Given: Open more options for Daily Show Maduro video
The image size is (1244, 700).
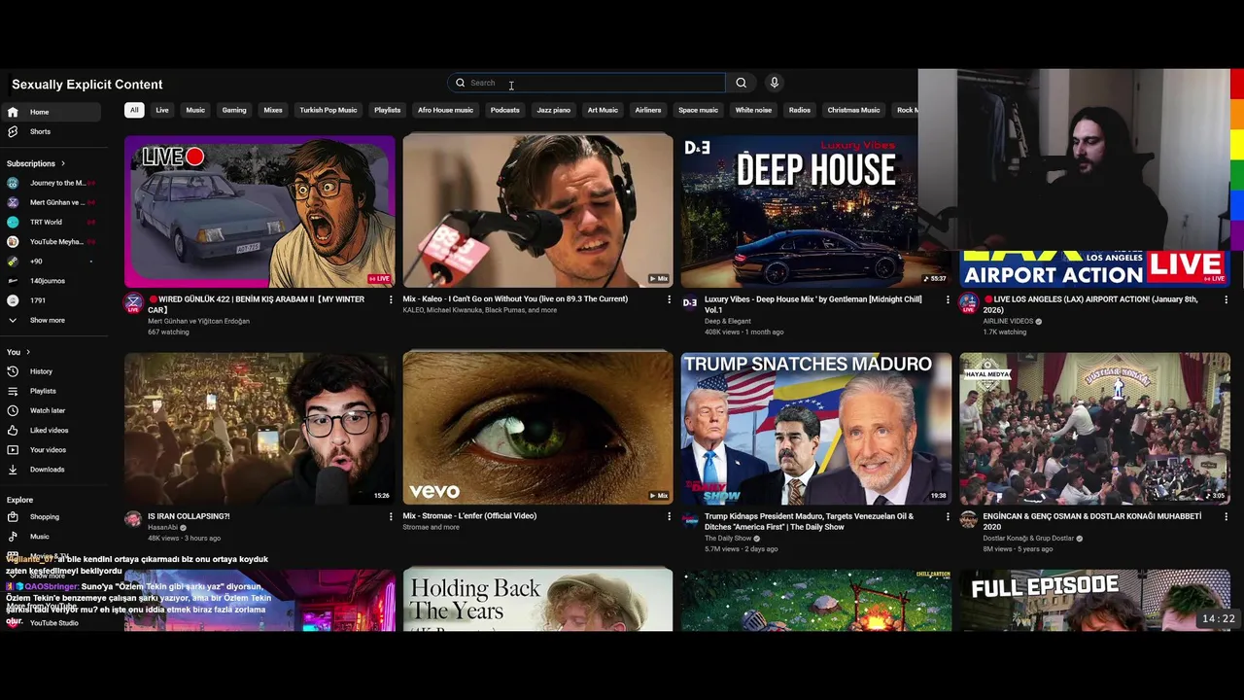Looking at the screenshot, I should coord(948,516).
